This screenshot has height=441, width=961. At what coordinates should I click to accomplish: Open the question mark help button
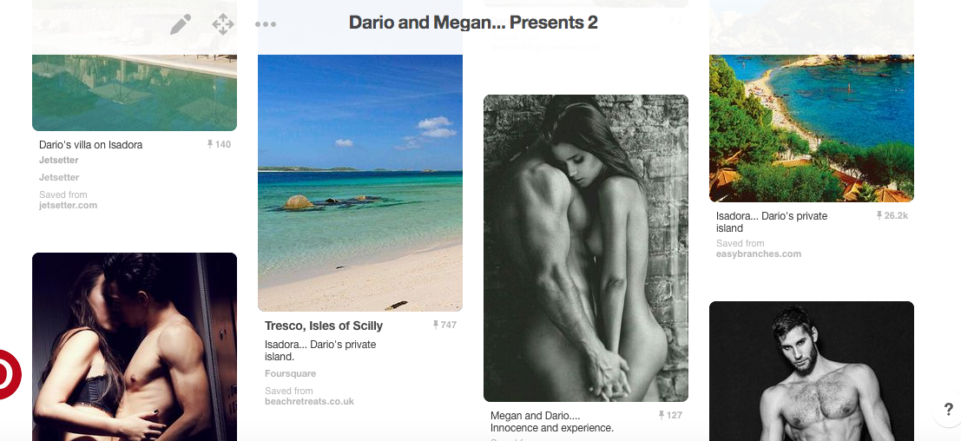pyautogui.click(x=948, y=410)
